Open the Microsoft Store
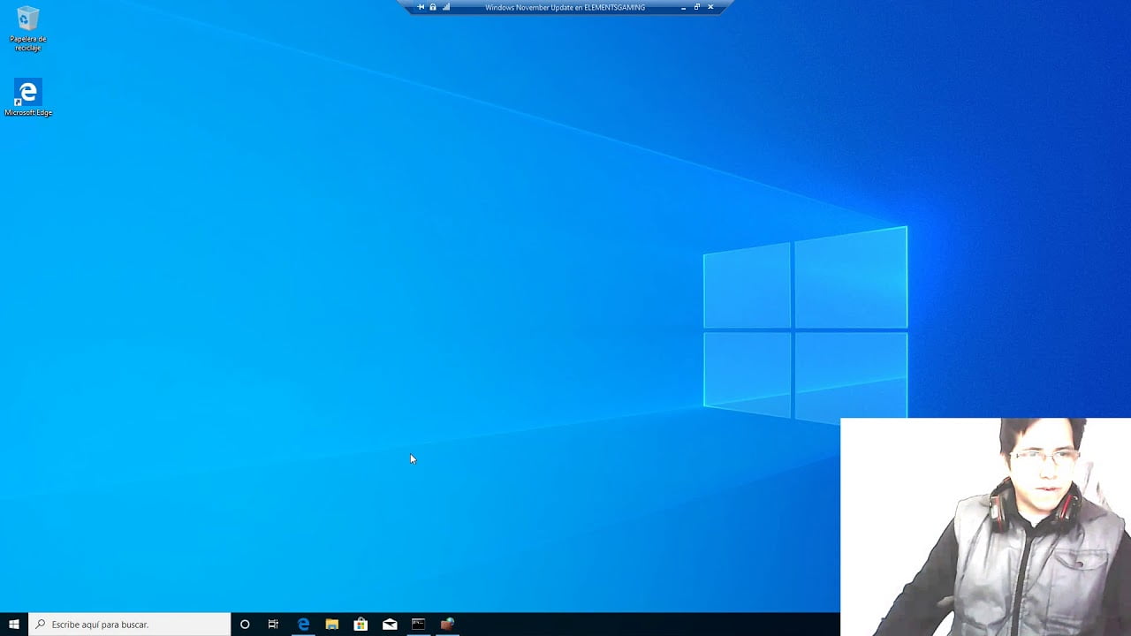1131x636 pixels. (x=361, y=625)
